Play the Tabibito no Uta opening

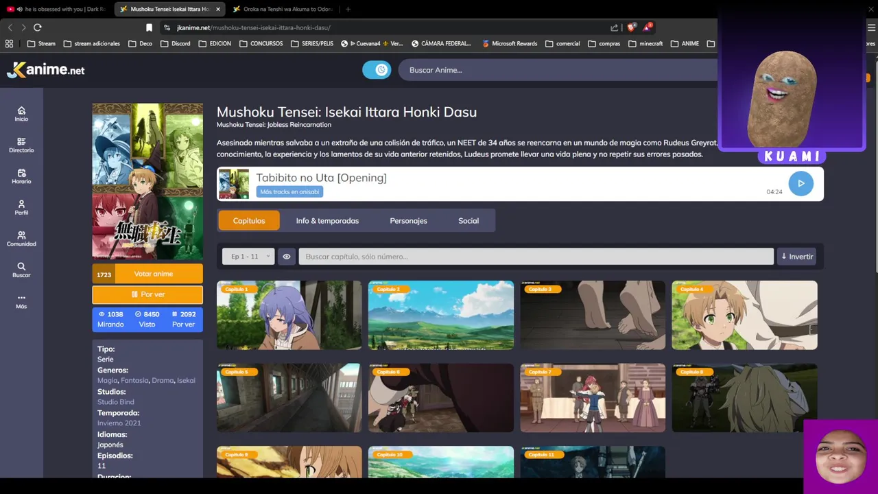(x=800, y=183)
